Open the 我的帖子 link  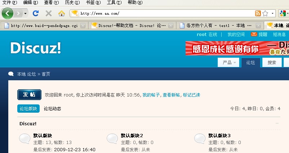151,95
